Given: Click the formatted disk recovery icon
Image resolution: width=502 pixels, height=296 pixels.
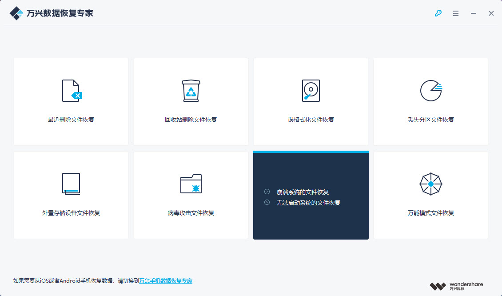Looking at the screenshot, I should [311, 91].
